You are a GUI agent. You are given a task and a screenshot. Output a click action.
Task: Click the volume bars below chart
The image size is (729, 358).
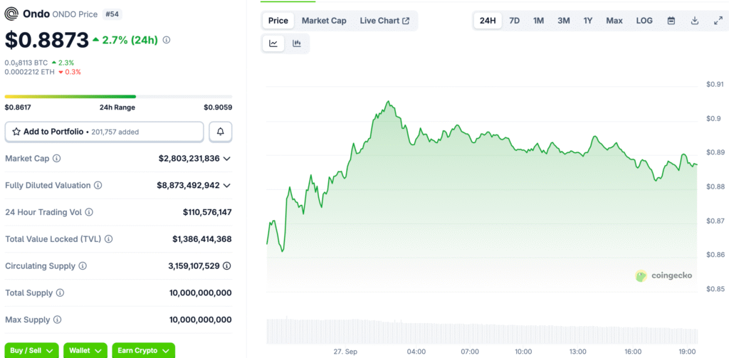click(482, 330)
